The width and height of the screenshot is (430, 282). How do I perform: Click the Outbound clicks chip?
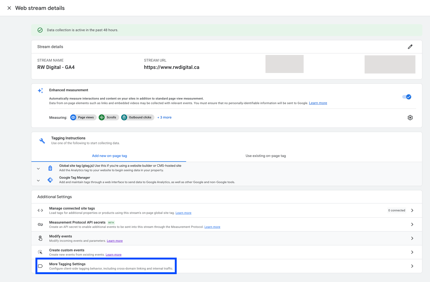138,117
